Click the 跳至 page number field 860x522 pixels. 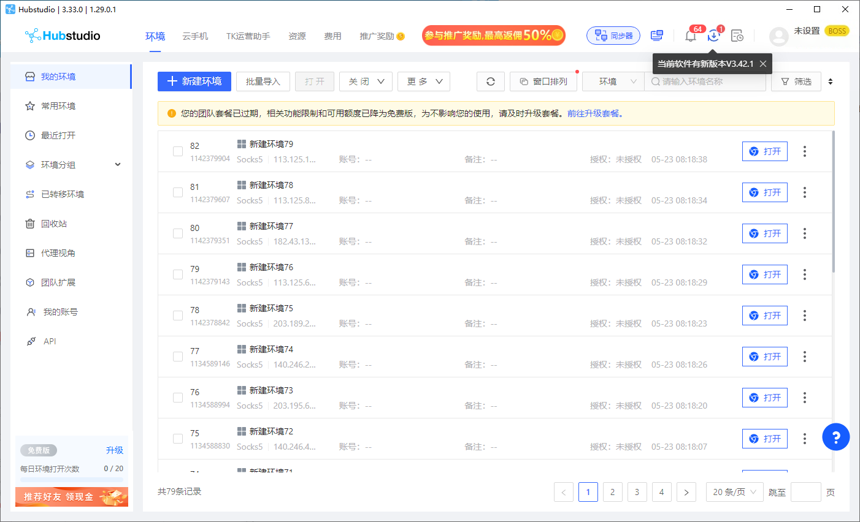pos(806,492)
